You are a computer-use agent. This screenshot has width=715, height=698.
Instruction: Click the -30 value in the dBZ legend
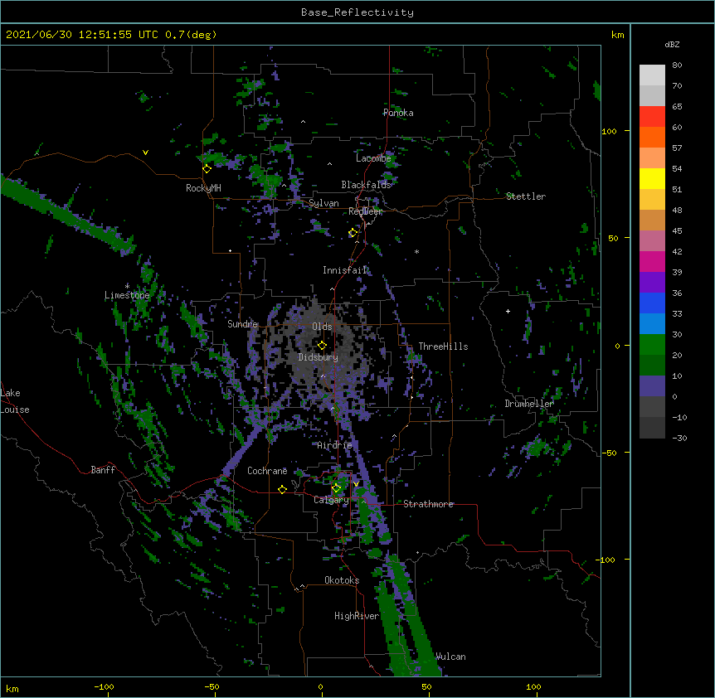679,438
